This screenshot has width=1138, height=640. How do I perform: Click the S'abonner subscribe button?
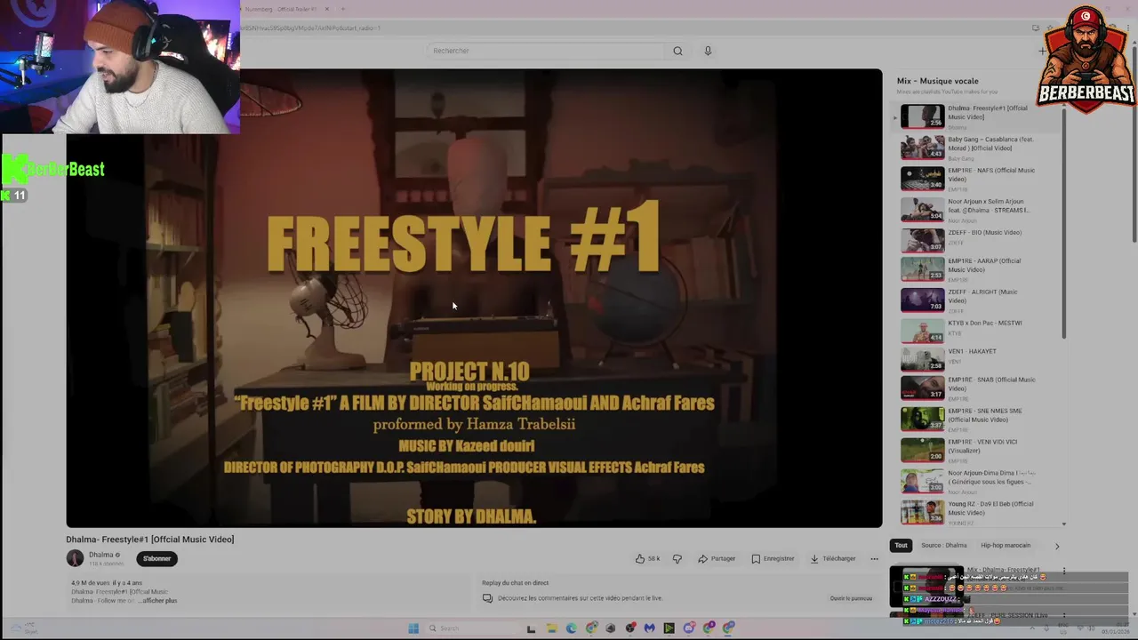156,558
